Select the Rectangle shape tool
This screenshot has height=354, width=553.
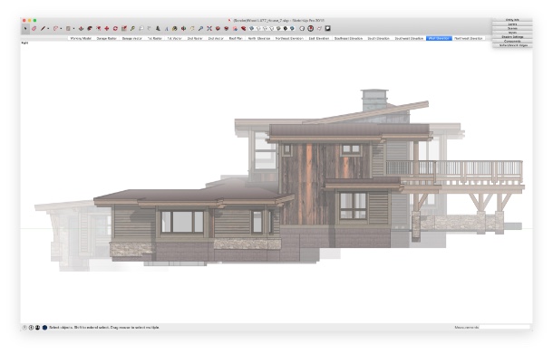click(68, 29)
